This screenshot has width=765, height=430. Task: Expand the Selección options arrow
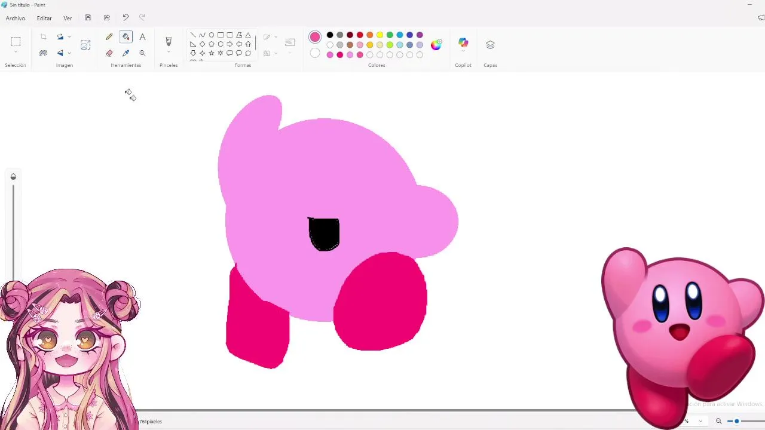[16, 52]
